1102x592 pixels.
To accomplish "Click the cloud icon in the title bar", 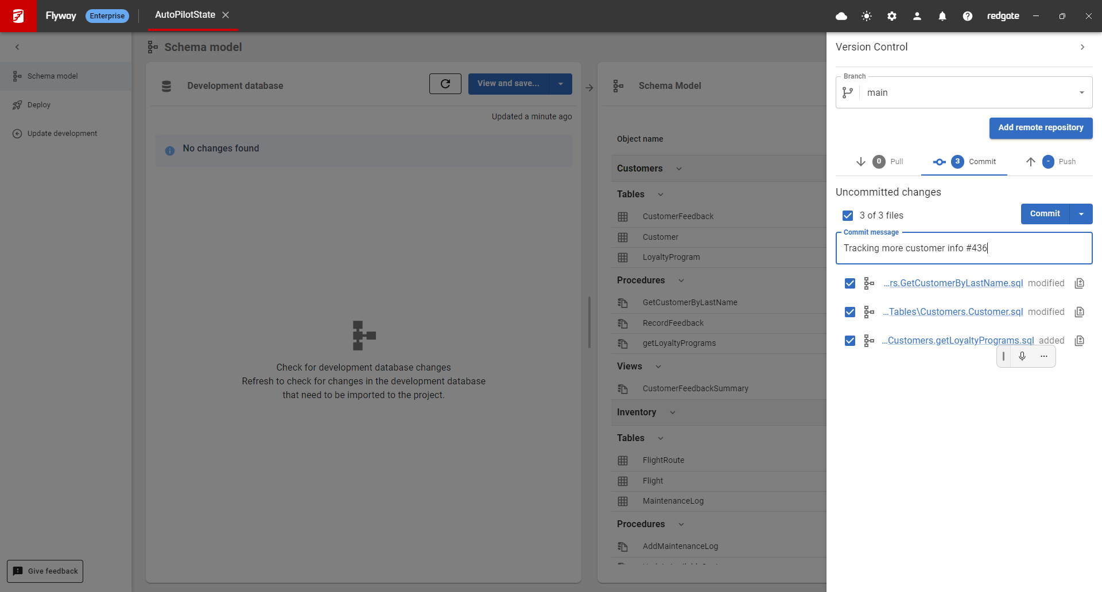I will click(841, 16).
